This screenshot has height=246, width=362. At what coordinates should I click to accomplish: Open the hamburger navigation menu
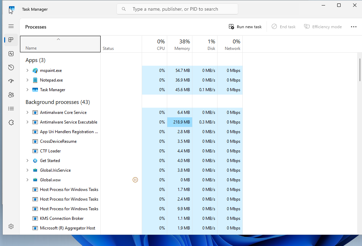click(x=11, y=26)
